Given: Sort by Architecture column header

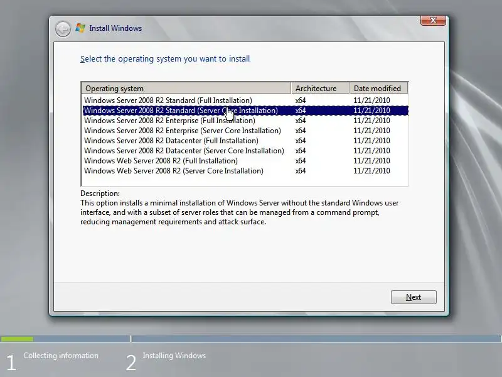Looking at the screenshot, I should (320, 88).
